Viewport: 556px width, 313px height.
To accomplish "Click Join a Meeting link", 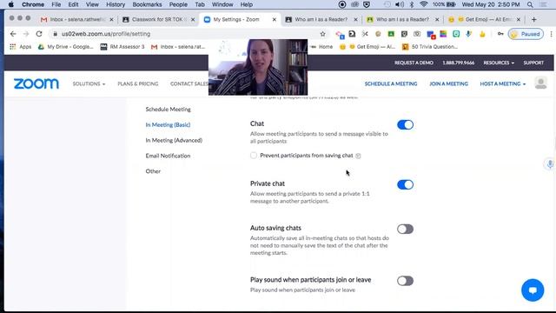I will tap(448, 83).
